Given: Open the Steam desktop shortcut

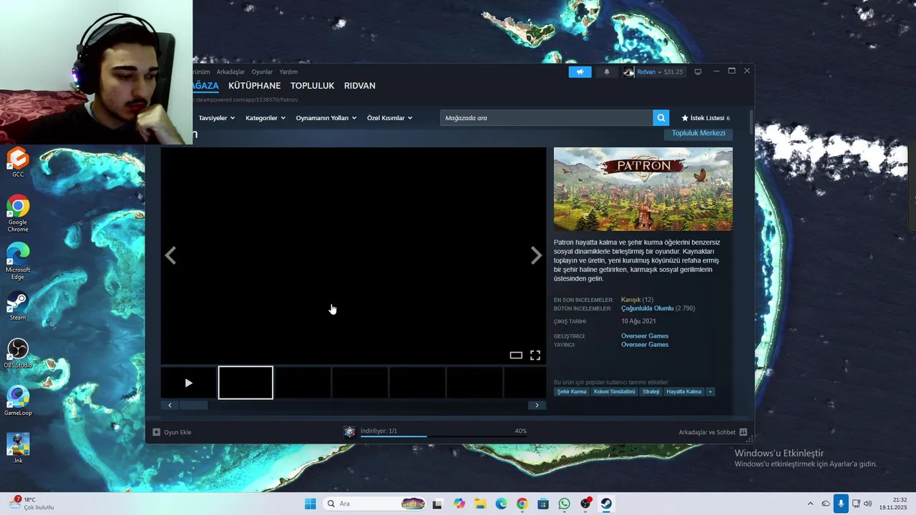Looking at the screenshot, I should [x=18, y=306].
